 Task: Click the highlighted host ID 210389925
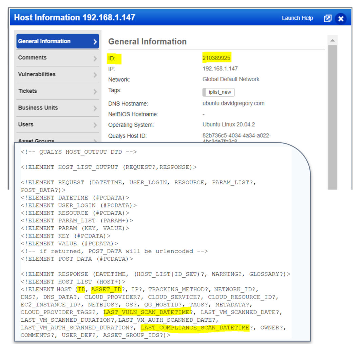click(216, 58)
